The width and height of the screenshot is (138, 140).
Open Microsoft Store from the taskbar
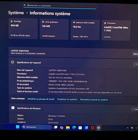(80, 128)
